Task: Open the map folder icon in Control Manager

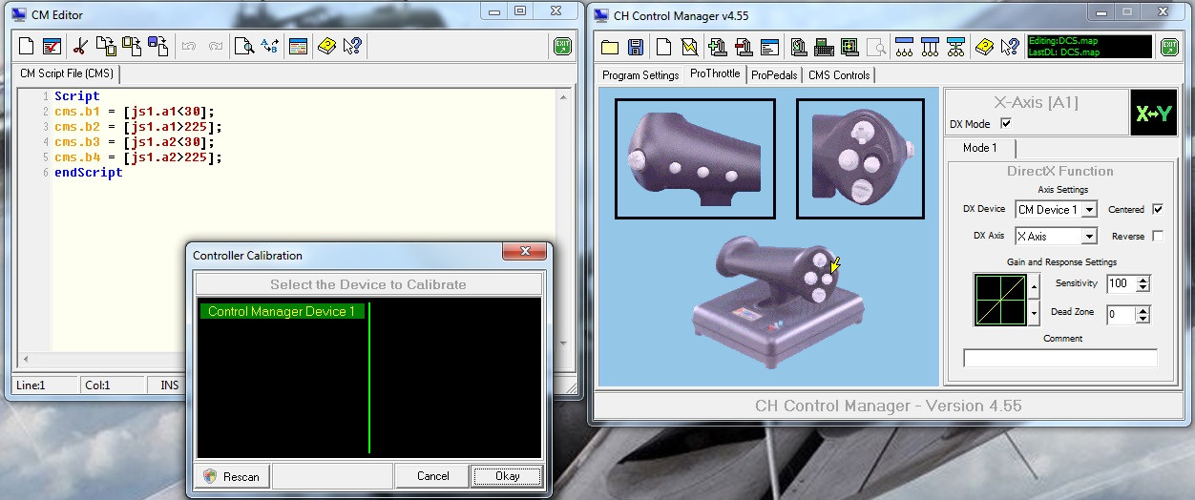Action: 610,47
